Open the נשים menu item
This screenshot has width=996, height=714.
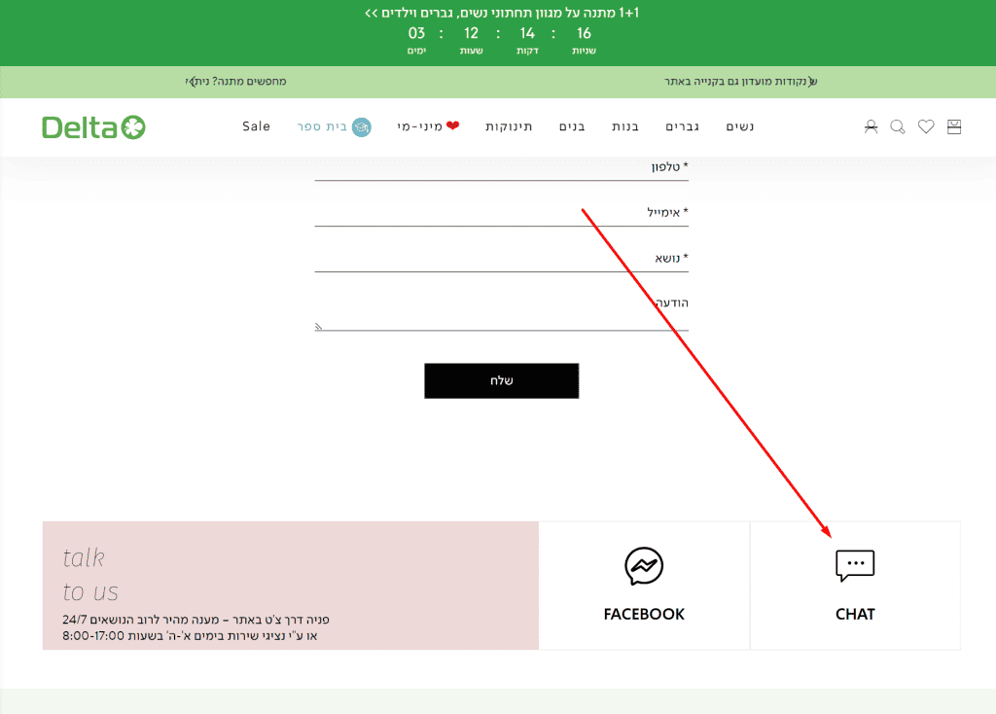point(740,126)
